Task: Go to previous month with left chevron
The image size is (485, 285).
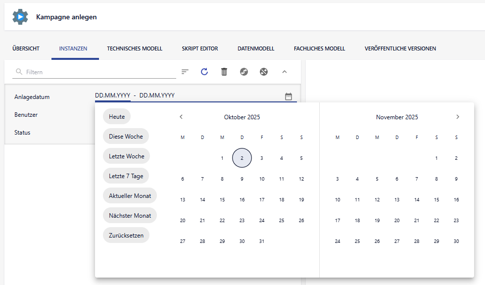Action: tap(181, 117)
